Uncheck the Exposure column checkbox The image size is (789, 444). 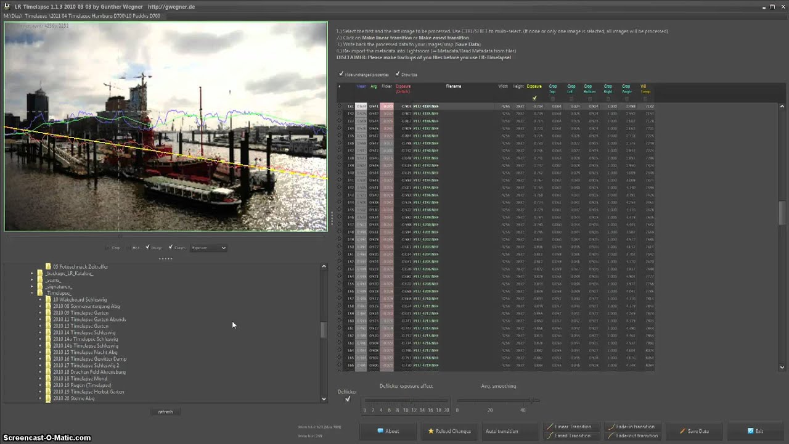pyautogui.click(x=534, y=98)
